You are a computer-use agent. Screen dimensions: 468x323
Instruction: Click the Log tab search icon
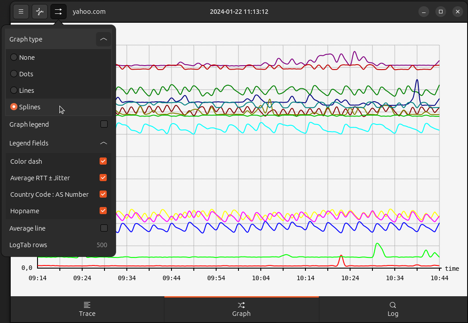(x=393, y=305)
